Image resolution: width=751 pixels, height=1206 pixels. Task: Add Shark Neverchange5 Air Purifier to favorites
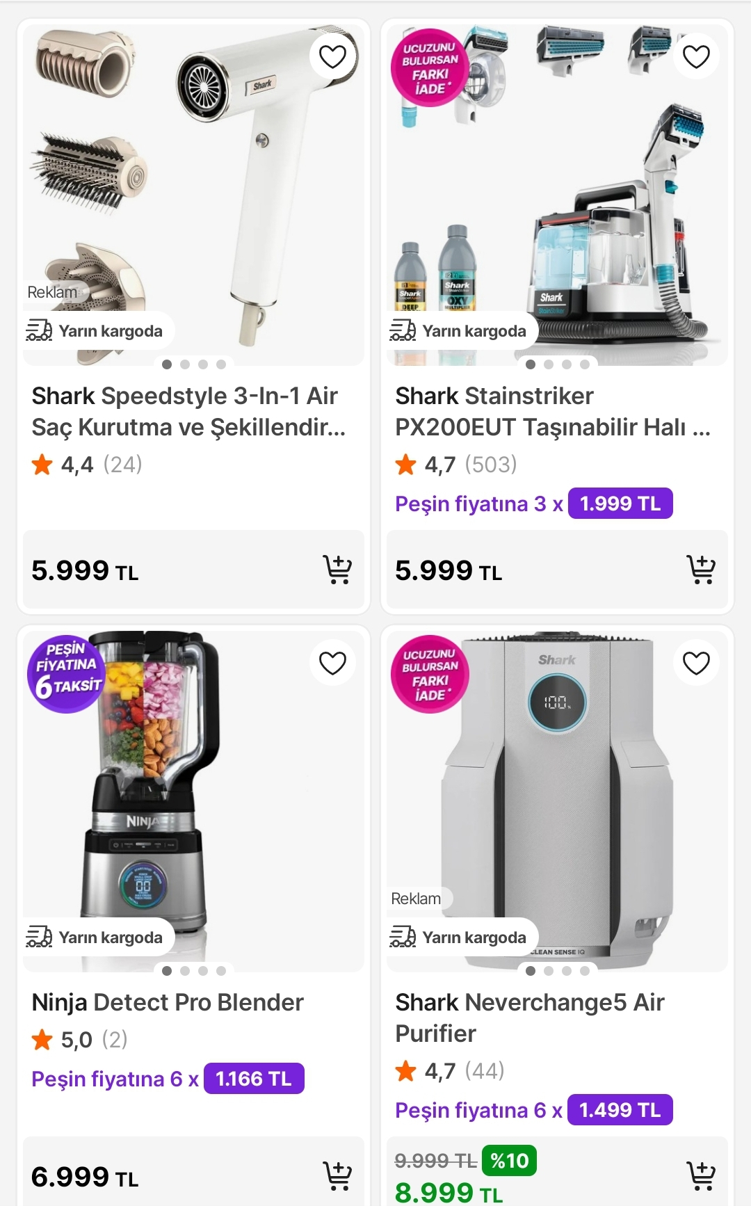click(x=696, y=663)
